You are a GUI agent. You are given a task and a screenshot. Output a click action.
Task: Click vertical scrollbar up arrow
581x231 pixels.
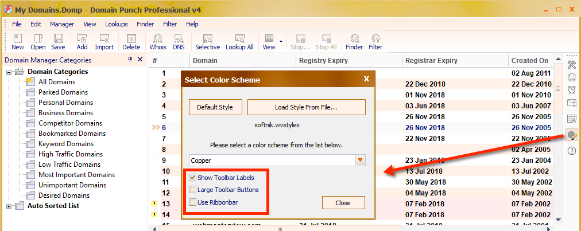(x=557, y=59)
